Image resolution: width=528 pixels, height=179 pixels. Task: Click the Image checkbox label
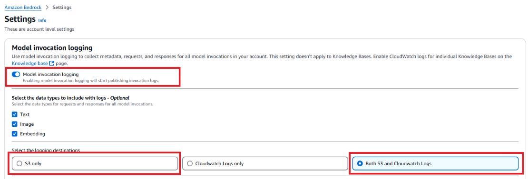coord(27,124)
